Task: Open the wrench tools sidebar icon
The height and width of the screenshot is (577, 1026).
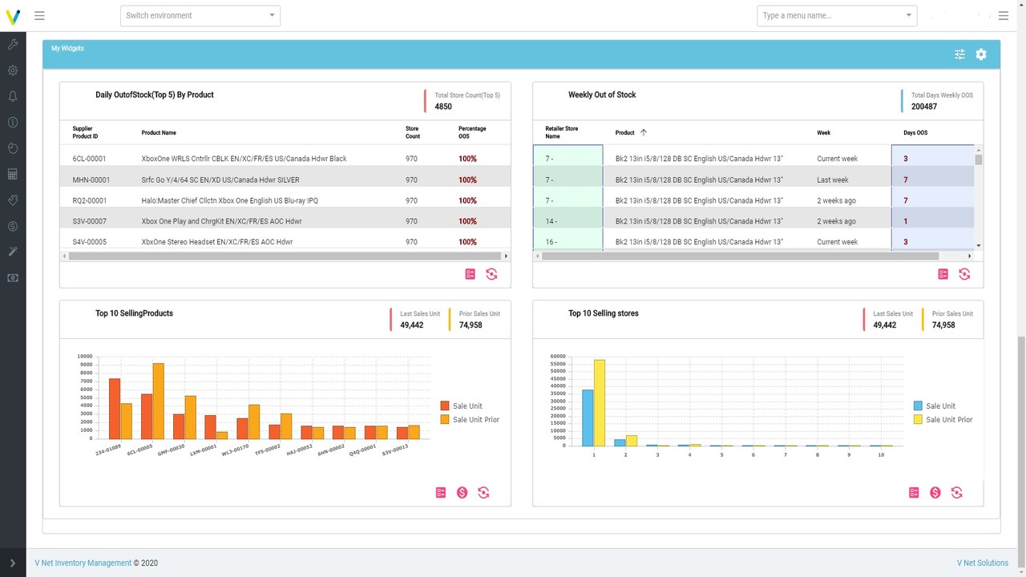Action: click(x=13, y=44)
